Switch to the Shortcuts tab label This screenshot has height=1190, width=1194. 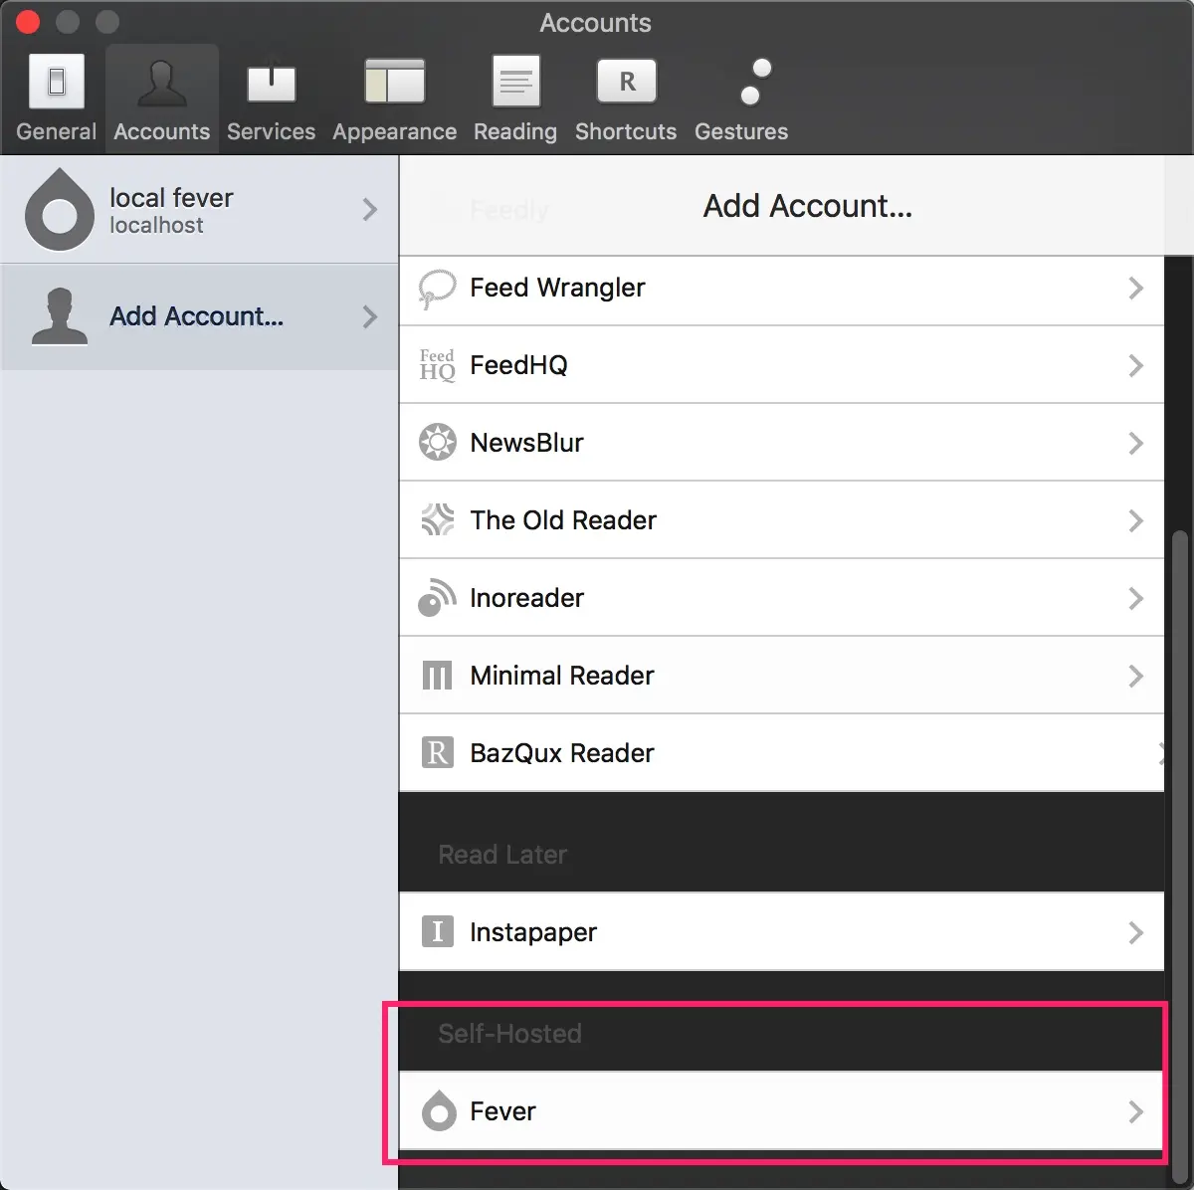click(x=626, y=131)
